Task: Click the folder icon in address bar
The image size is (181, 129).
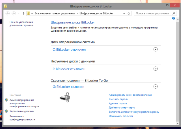Action: (x=29, y=13)
